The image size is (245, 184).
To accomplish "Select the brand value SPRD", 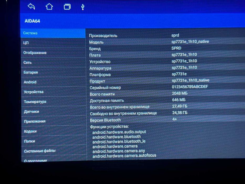I will tap(176, 48).
